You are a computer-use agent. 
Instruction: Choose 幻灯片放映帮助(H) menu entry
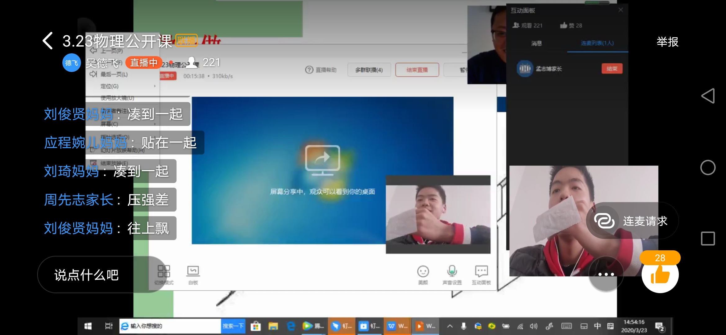[122, 150]
